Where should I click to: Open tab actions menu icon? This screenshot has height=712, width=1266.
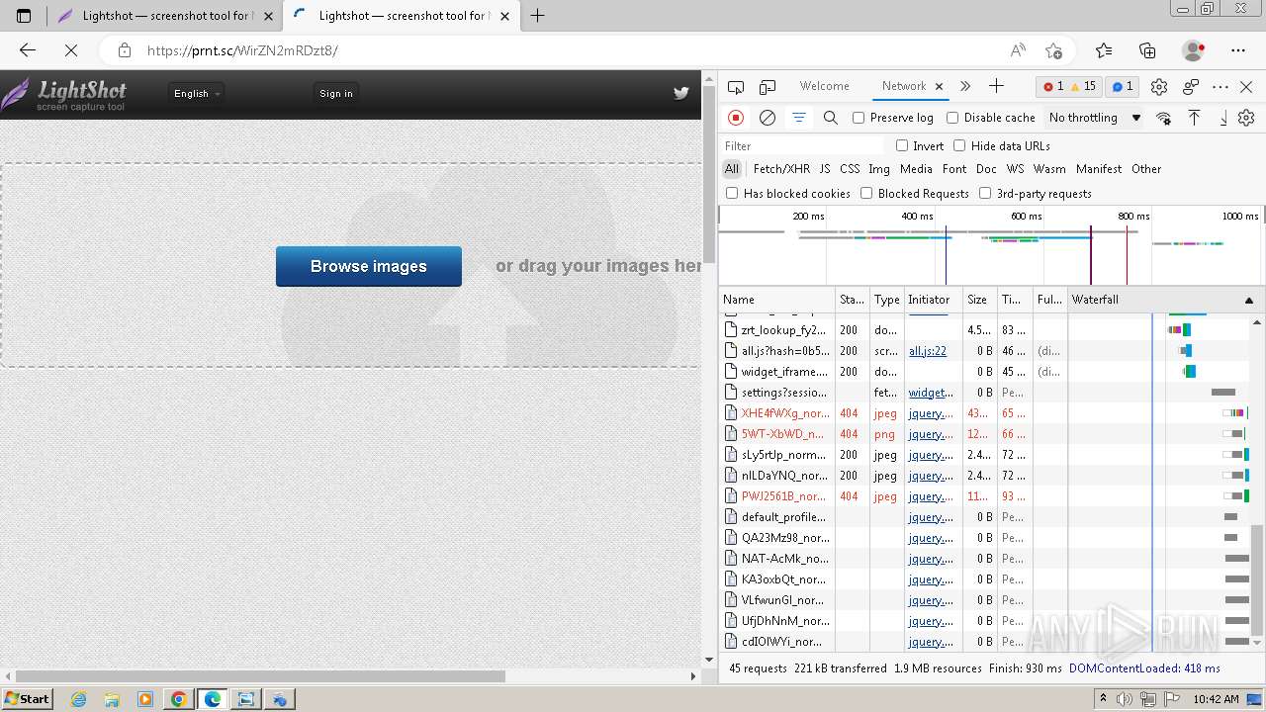coord(24,16)
